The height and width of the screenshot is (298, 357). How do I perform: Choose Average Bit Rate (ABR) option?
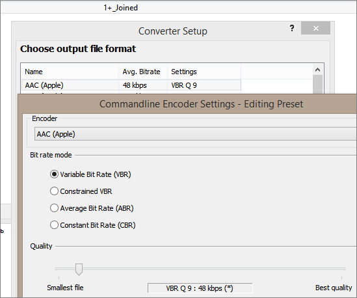pos(54,208)
